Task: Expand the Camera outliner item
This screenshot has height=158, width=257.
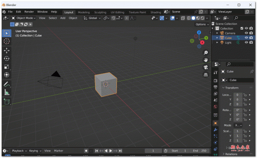Action: point(217,33)
